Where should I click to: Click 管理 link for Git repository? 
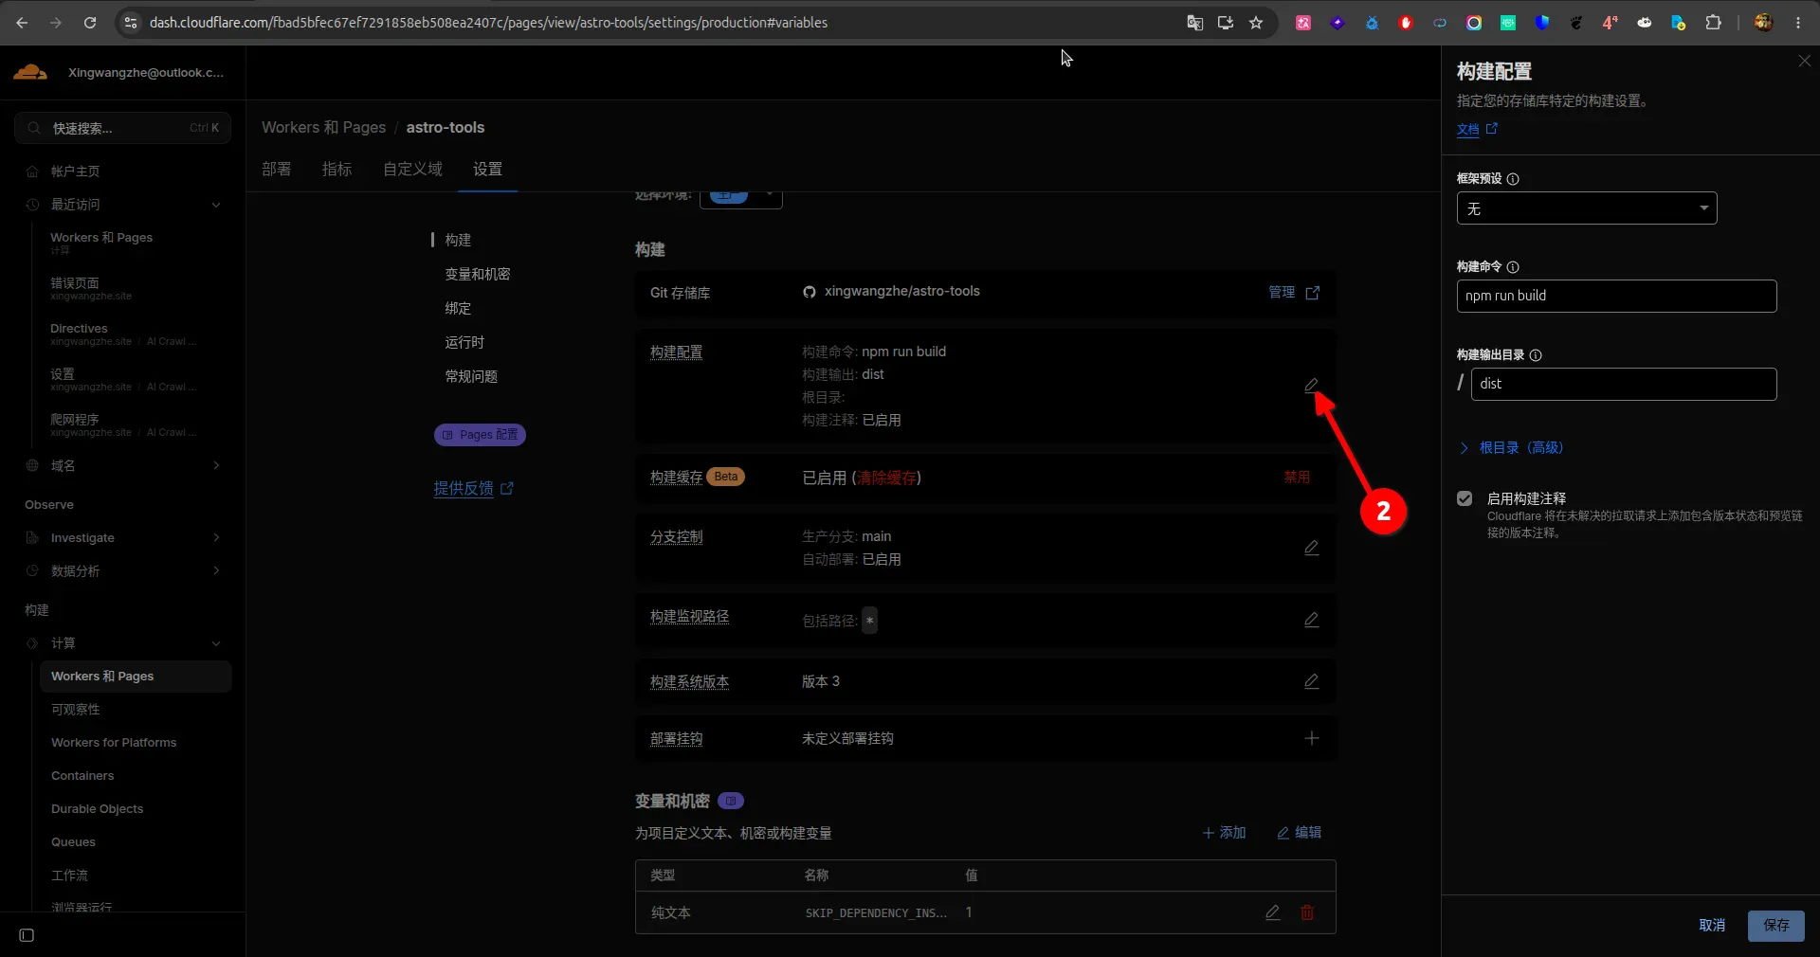pos(1282,292)
